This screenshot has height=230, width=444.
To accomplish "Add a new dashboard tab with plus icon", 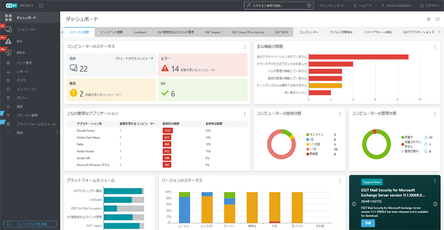I will coord(439,32).
